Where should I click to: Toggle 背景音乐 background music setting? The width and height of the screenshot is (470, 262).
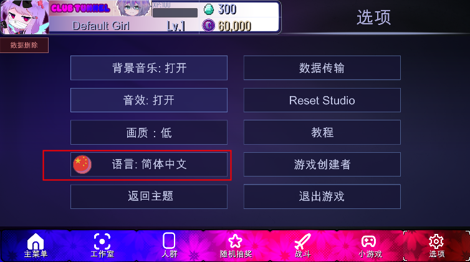[149, 68]
